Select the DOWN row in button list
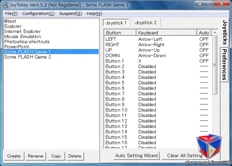 158,55
